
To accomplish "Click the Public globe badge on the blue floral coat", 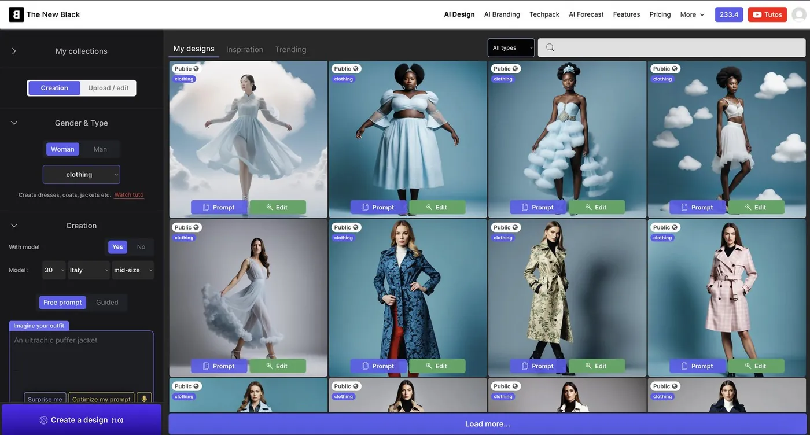I will pyautogui.click(x=345, y=227).
